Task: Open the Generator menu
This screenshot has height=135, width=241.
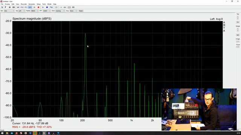Action: pyautogui.click(x=32, y=4)
